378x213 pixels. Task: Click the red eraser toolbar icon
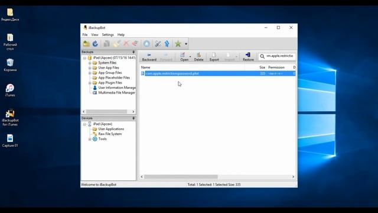click(x=135, y=44)
